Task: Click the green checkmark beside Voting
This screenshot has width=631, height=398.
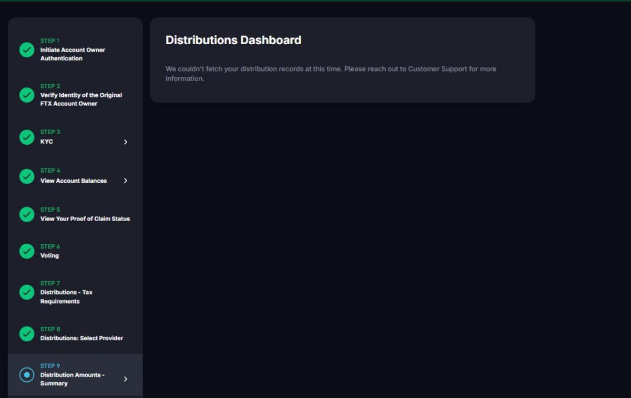Action: coord(27,251)
